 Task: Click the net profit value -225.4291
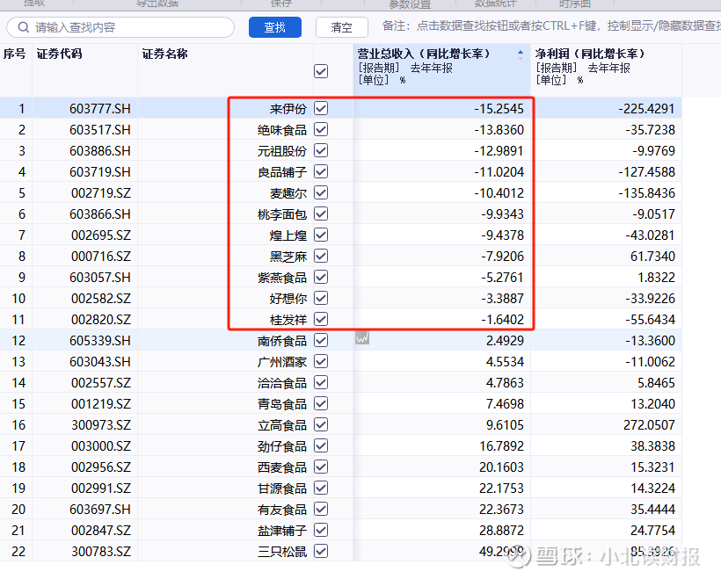(646, 109)
